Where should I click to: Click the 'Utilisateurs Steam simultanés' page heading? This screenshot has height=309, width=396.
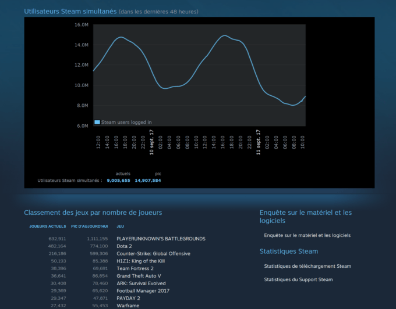[x=70, y=12]
